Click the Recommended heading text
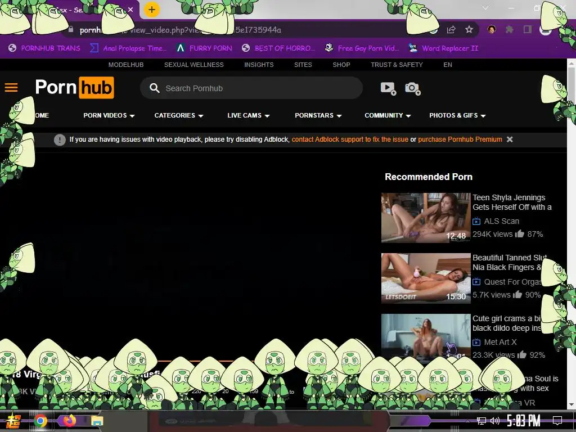 [x=428, y=177]
